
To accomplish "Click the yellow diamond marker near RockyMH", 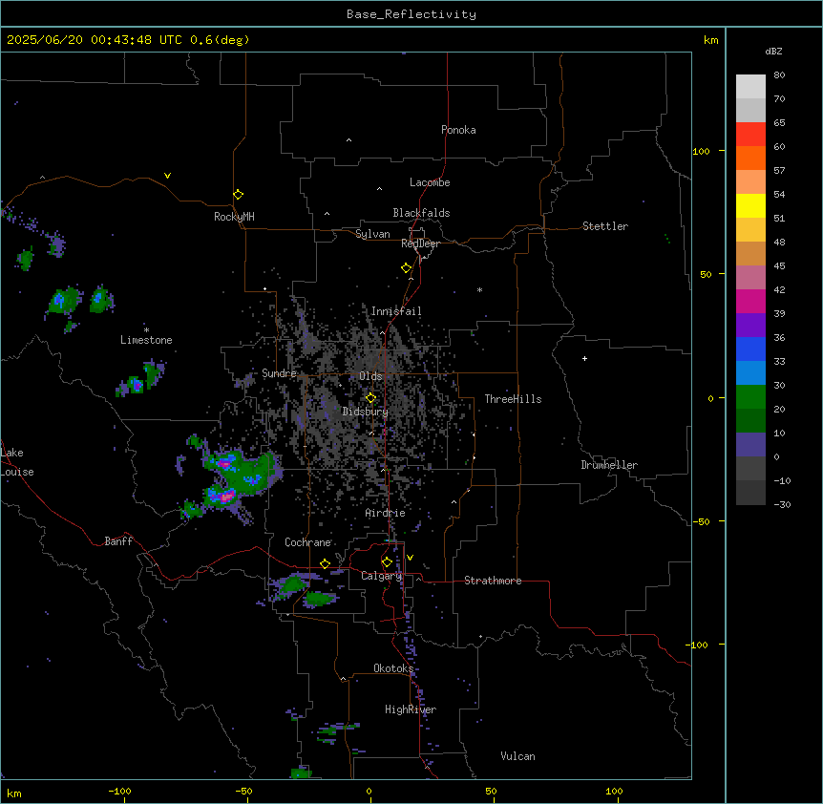I will pos(238,195).
